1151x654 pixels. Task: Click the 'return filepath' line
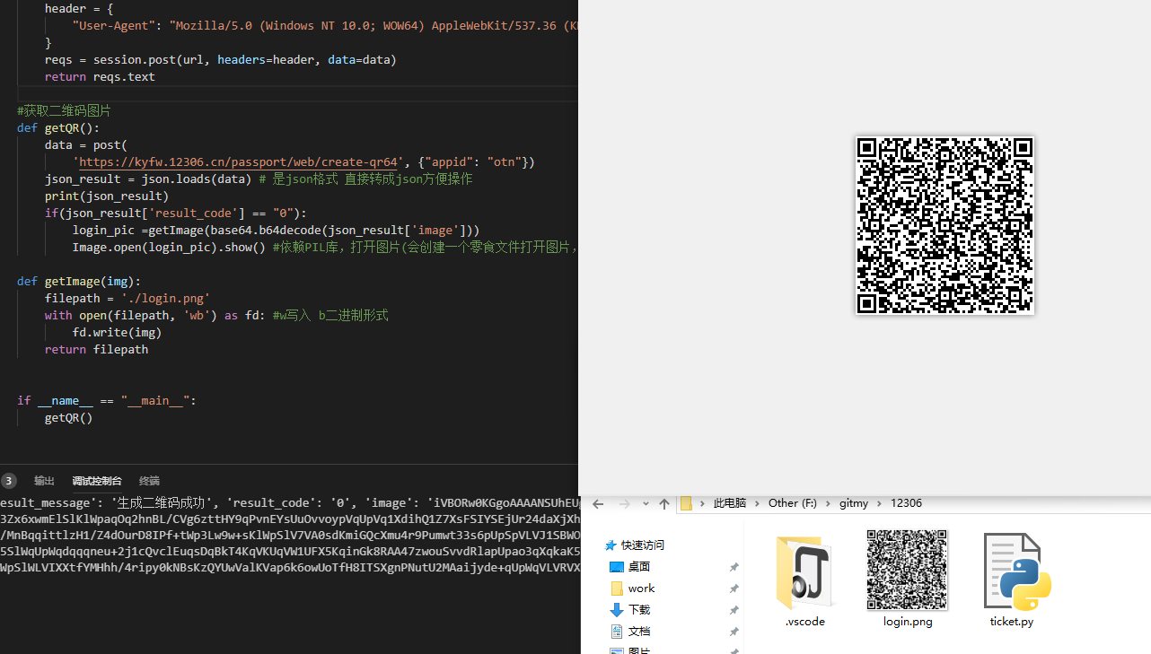click(96, 350)
